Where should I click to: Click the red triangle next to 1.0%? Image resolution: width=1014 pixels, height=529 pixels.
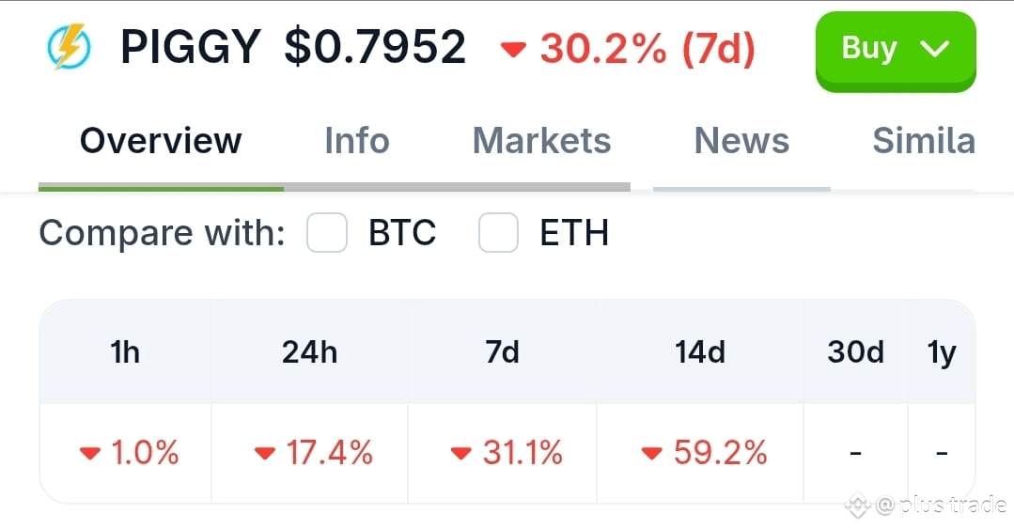coord(90,453)
